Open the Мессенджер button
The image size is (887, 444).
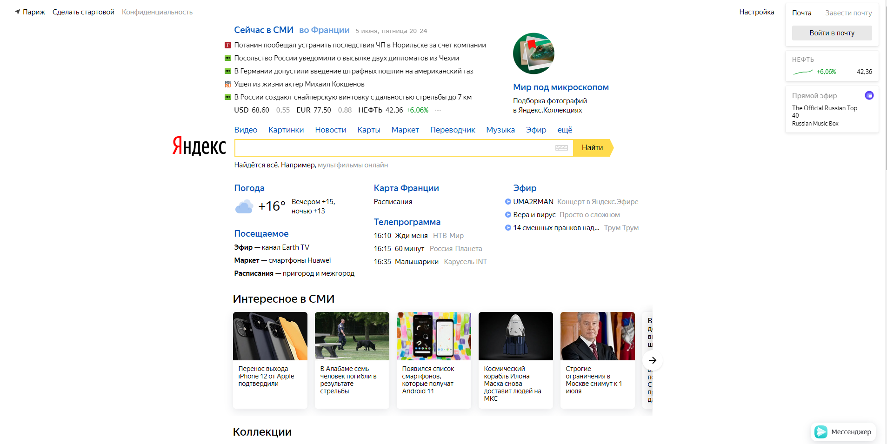(843, 432)
